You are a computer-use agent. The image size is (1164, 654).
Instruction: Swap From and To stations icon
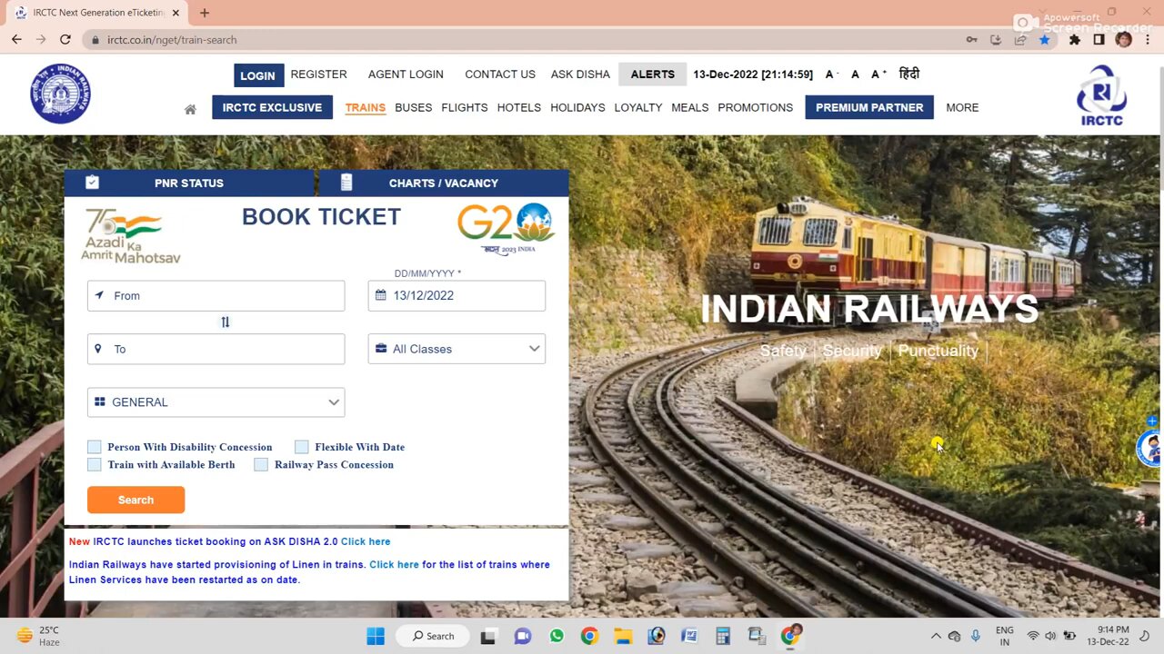226,322
